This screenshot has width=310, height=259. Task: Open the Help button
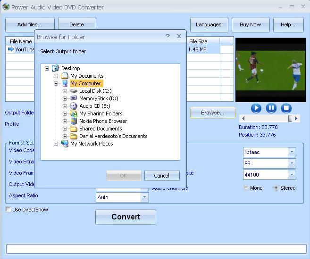coord(288,24)
